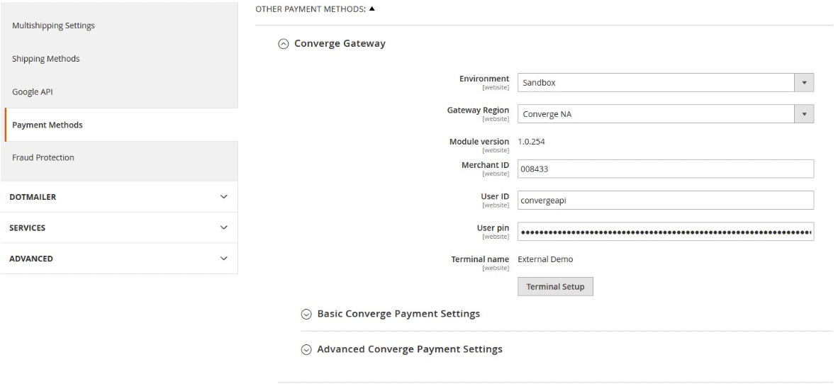Click the User ID label
This screenshot has width=838, height=384.
click(495, 196)
